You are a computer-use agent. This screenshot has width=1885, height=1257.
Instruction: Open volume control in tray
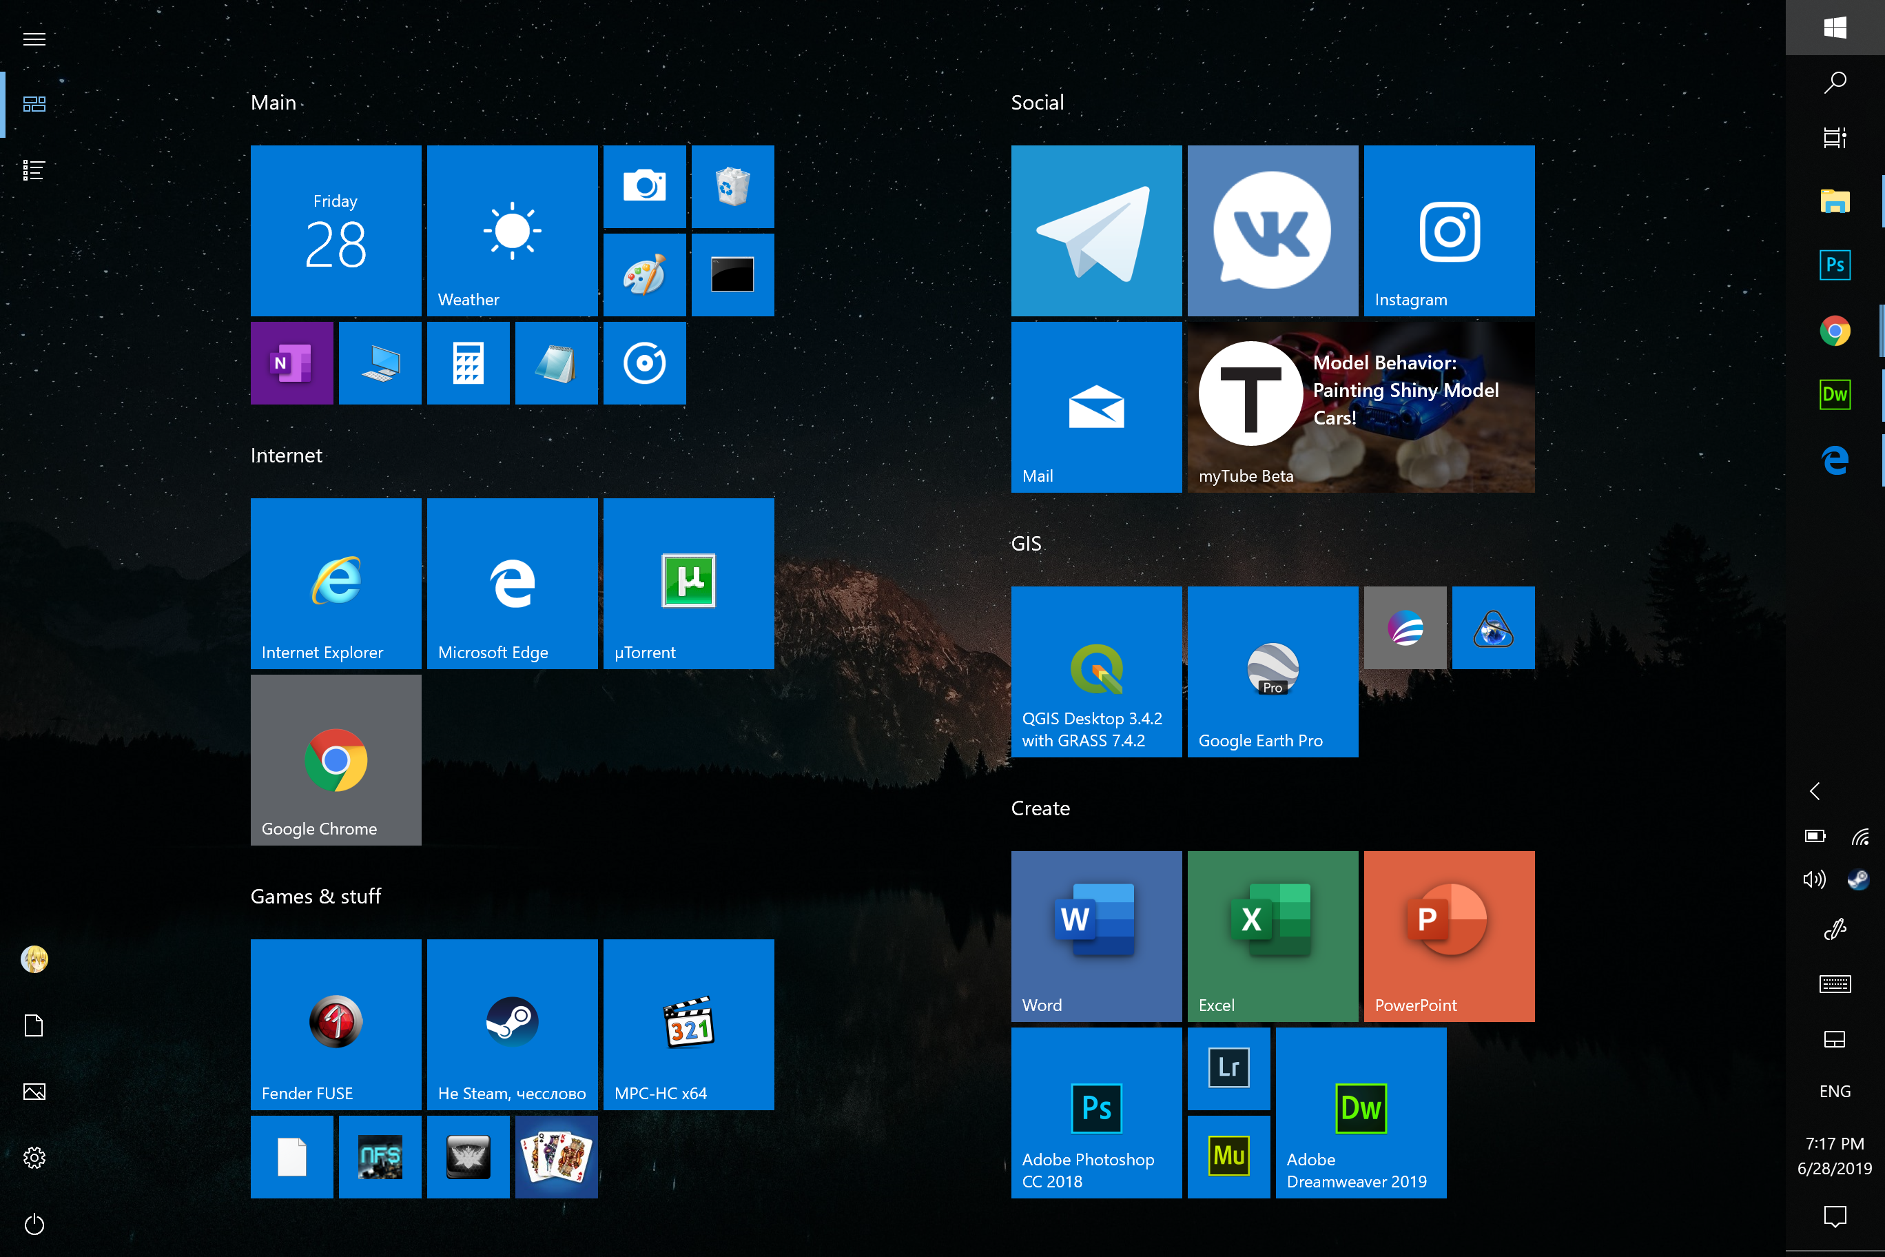(x=1813, y=879)
